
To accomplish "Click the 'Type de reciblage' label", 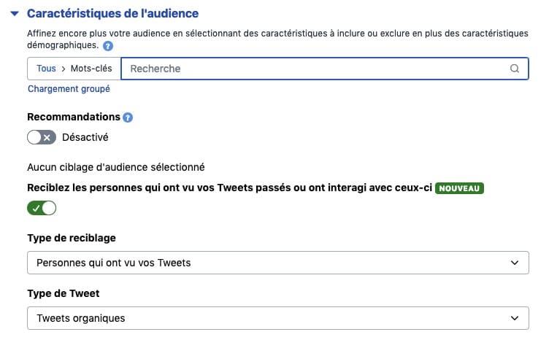I will (72, 238).
